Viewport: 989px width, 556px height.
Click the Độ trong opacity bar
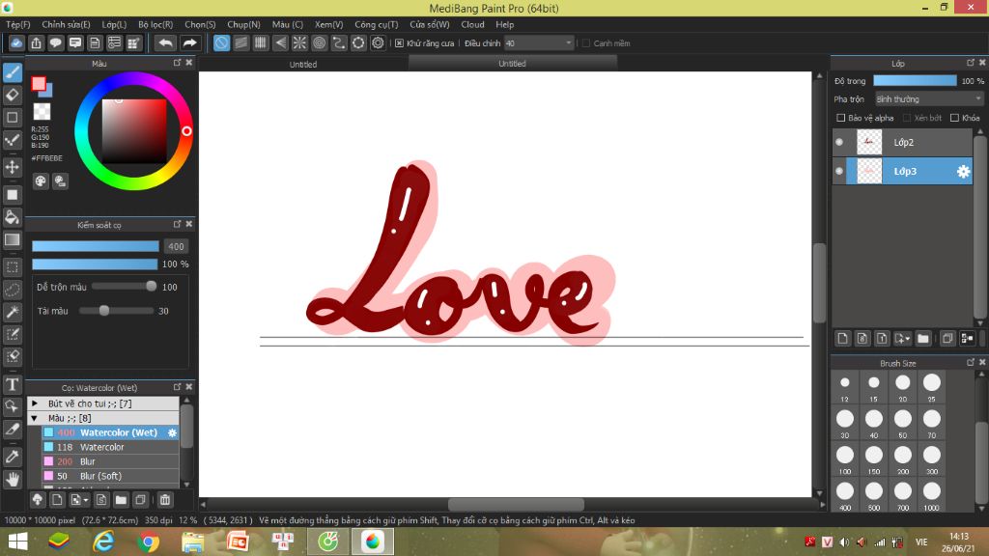click(915, 81)
